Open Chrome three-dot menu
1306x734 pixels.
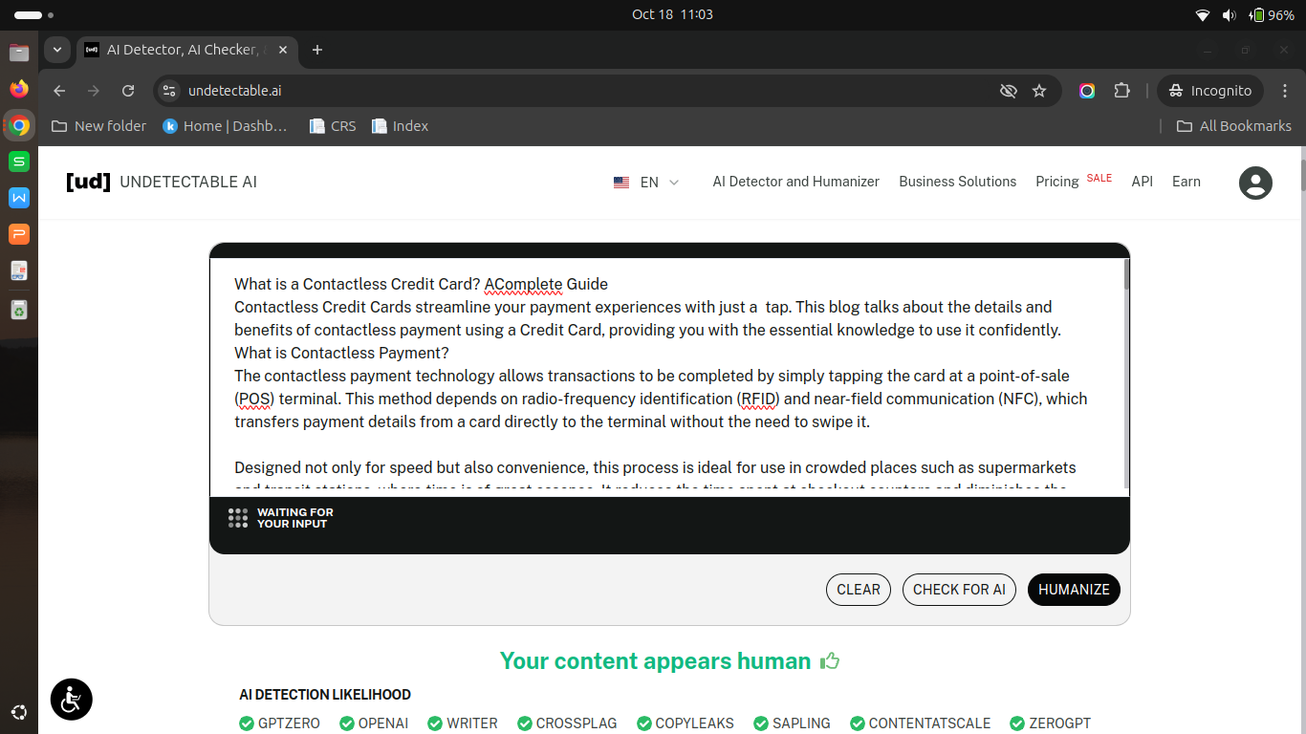(1285, 91)
